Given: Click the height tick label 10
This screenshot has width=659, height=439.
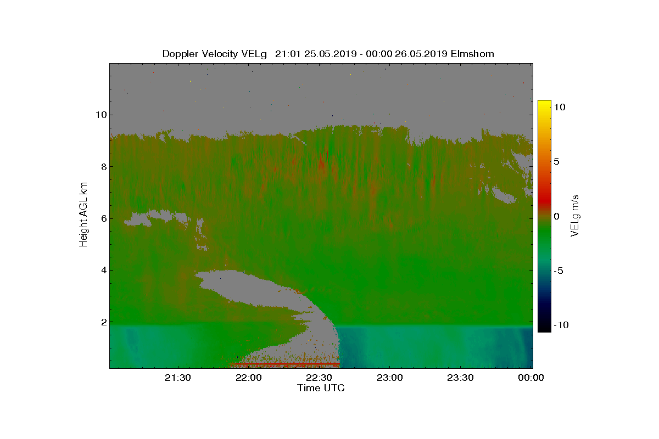Looking at the screenshot, I should coord(100,115).
